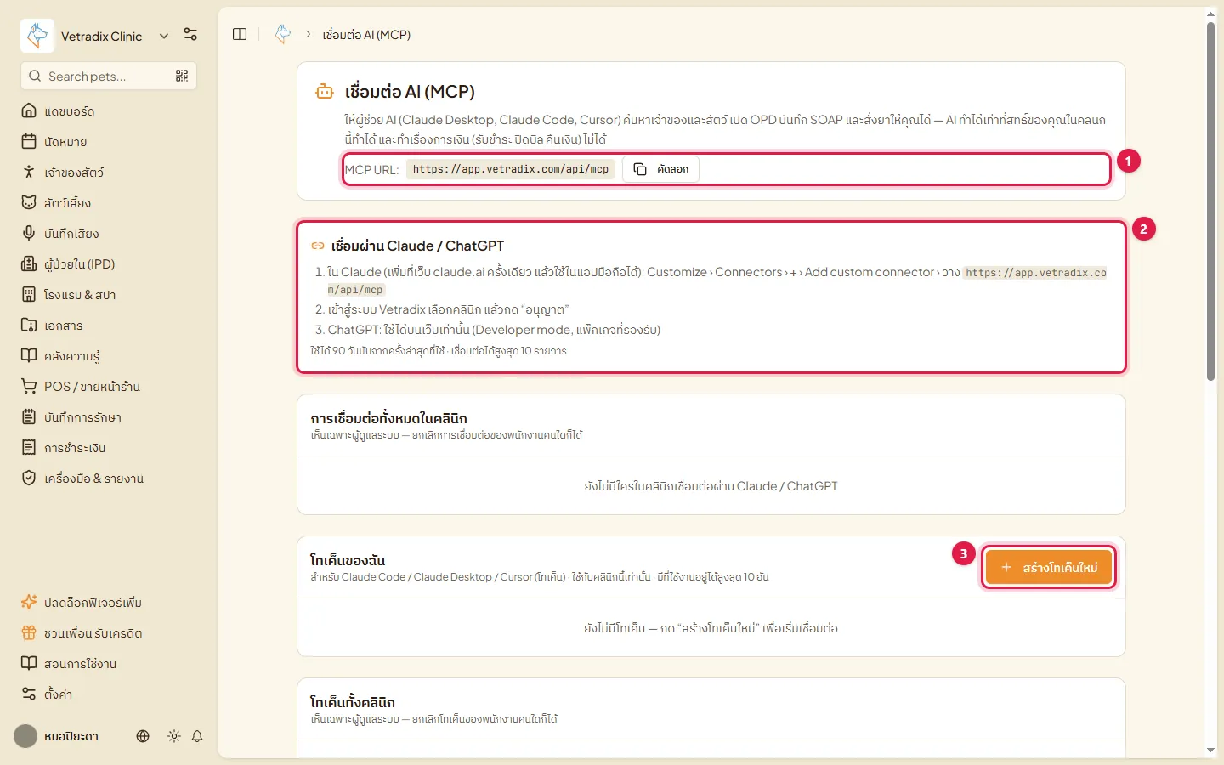Image resolution: width=1224 pixels, height=765 pixels.
Task: Click the folder icon for เอกสาร
Action: (x=29, y=325)
